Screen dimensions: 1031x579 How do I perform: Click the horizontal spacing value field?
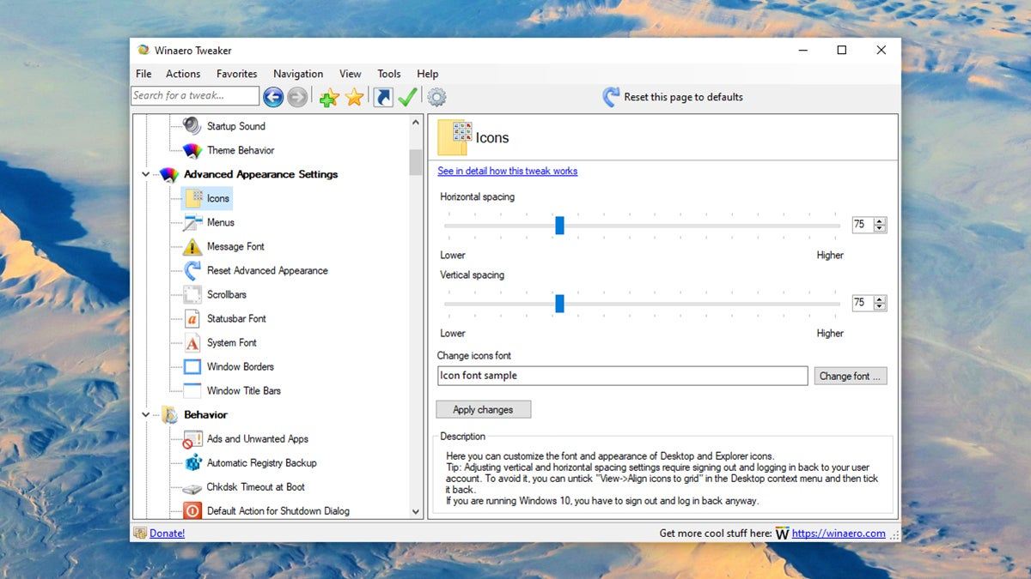(x=862, y=225)
